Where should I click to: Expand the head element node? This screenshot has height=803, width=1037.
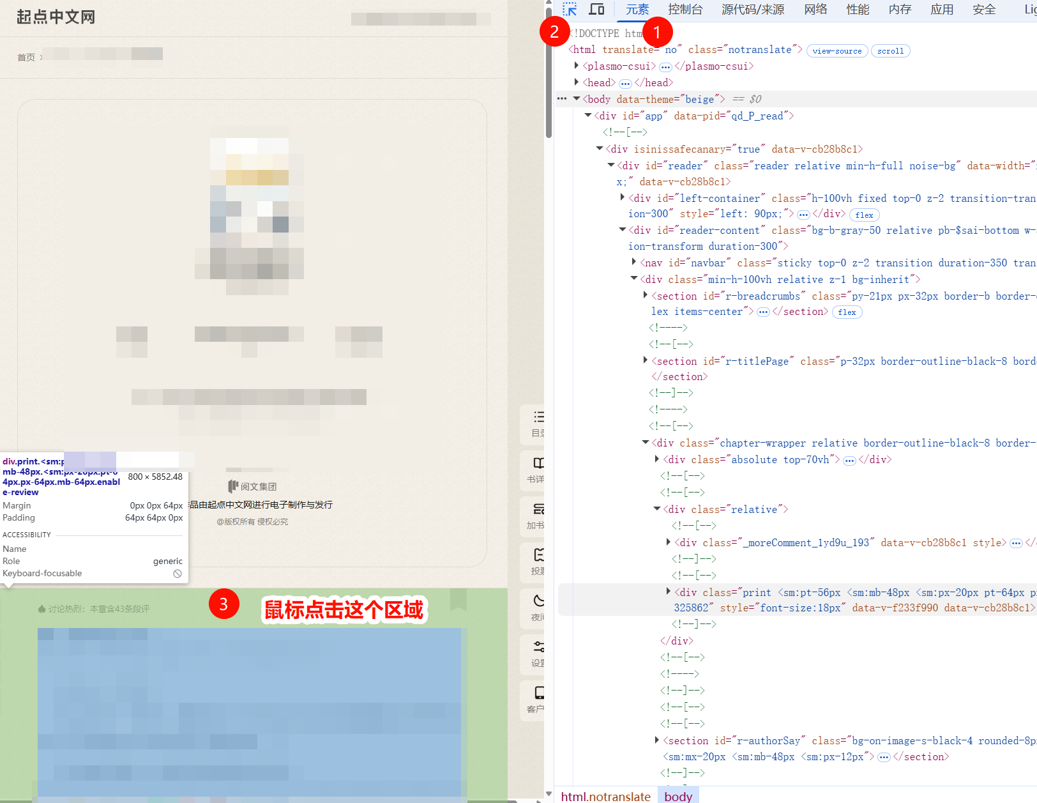[577, 82]
